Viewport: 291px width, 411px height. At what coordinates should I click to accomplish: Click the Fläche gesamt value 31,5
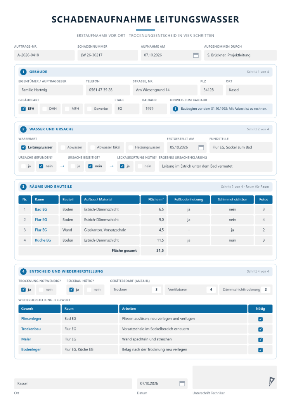tap(160, 250)
